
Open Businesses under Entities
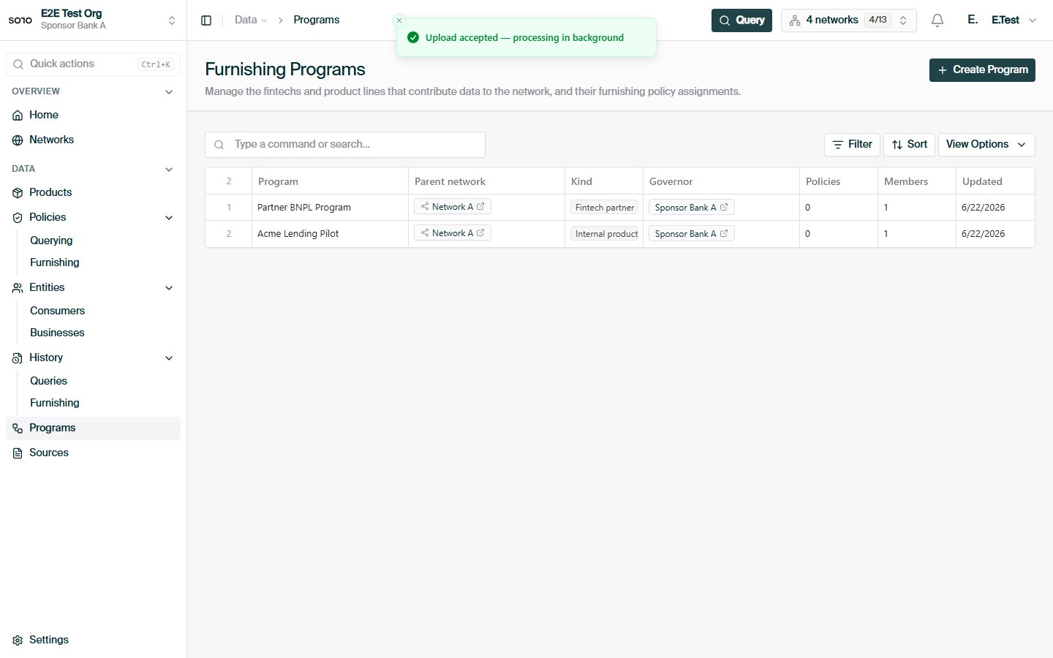[57, 333]
